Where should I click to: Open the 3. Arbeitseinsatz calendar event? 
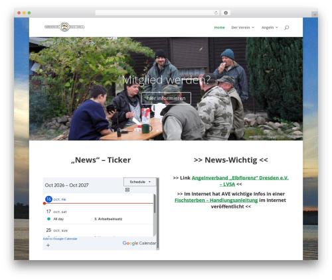tap(108, 219)
